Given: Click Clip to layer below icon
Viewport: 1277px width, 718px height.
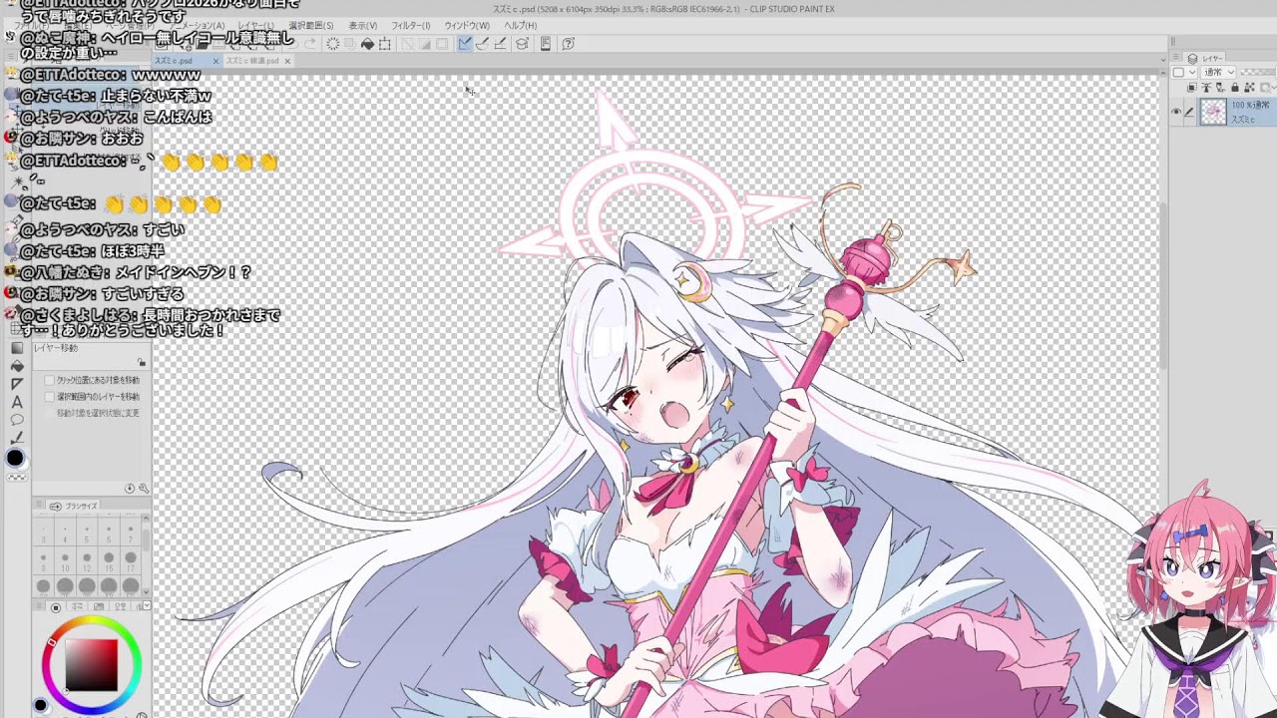Looking at the screenshot, I should (x=1192, y=88).
